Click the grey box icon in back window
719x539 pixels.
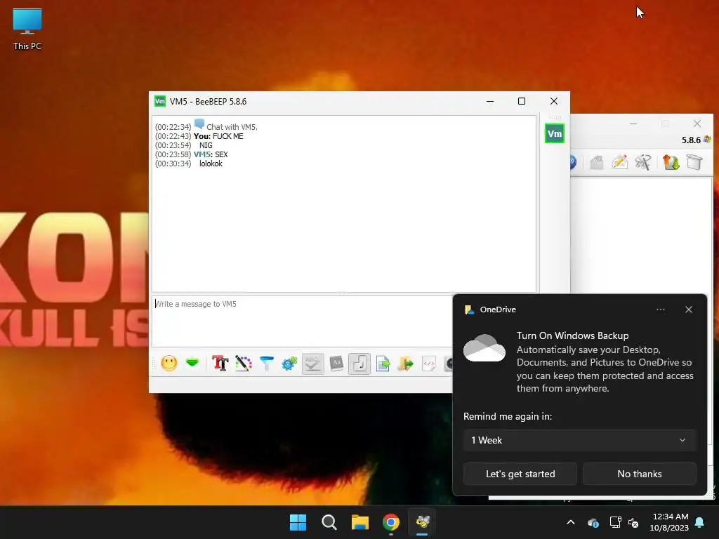[x=694, y=162]
